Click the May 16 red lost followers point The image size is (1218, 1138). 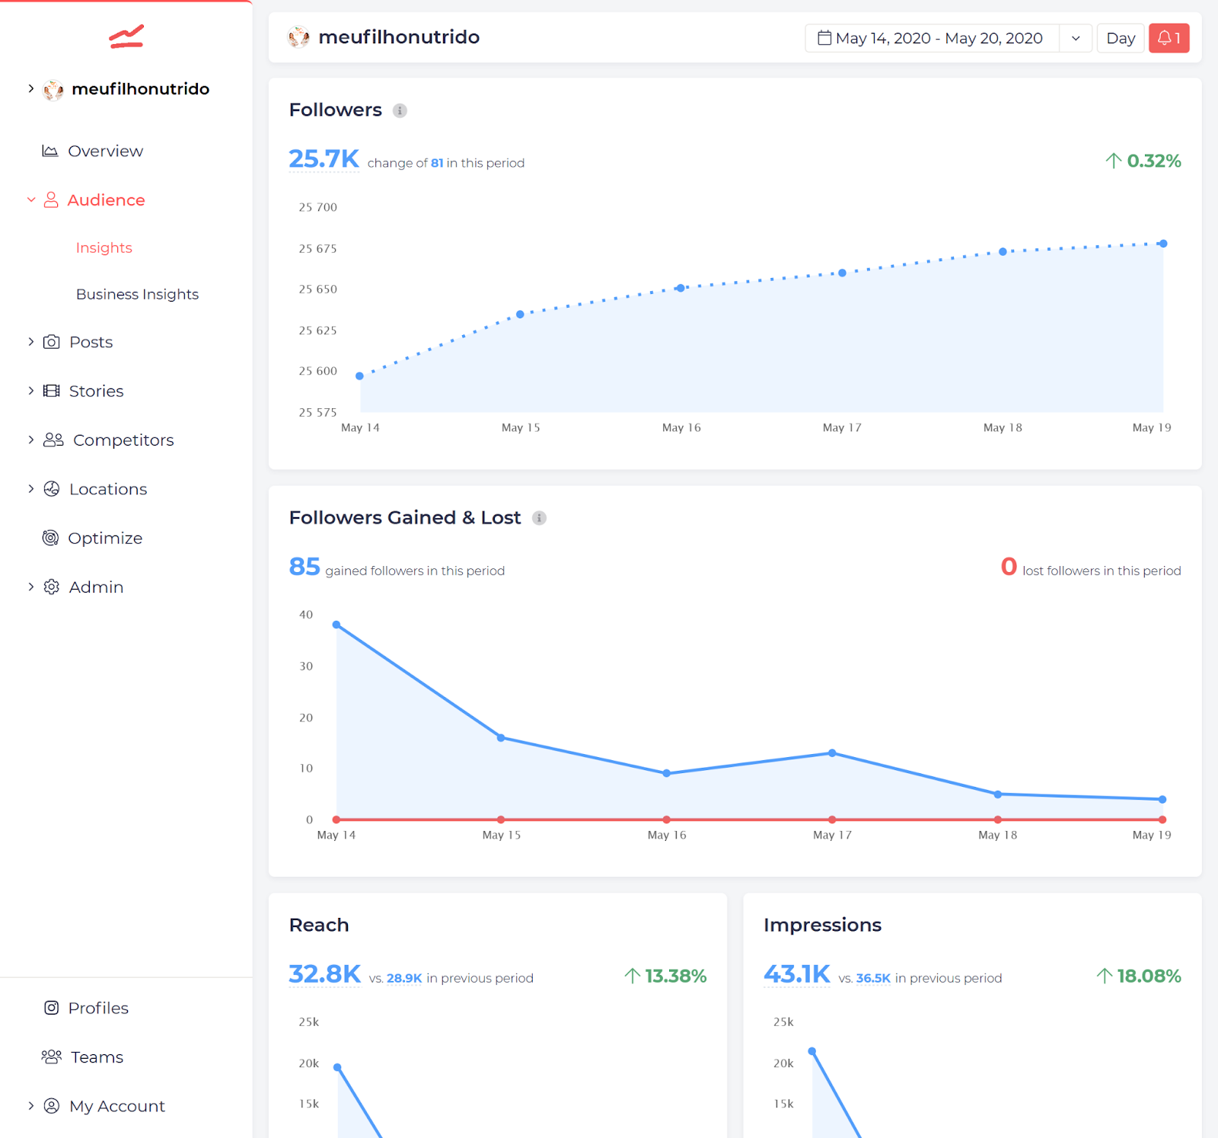pyautogui.click(x=666, y=820)
